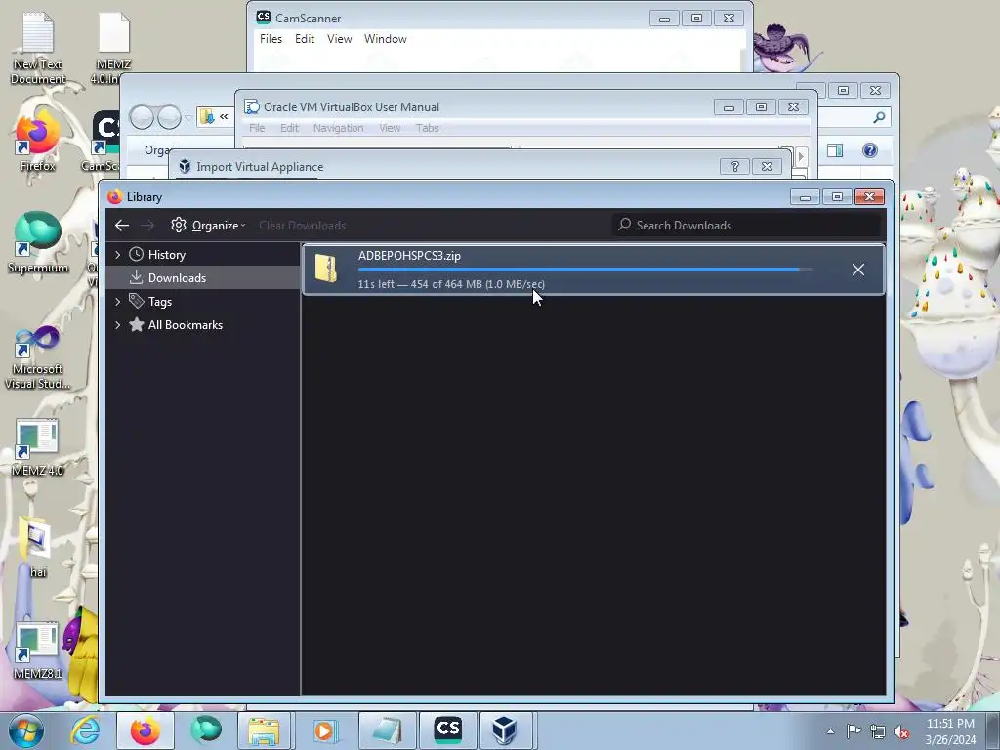Select the ADBEPOHSPCS3.zip file name

(x=409, y=256)
